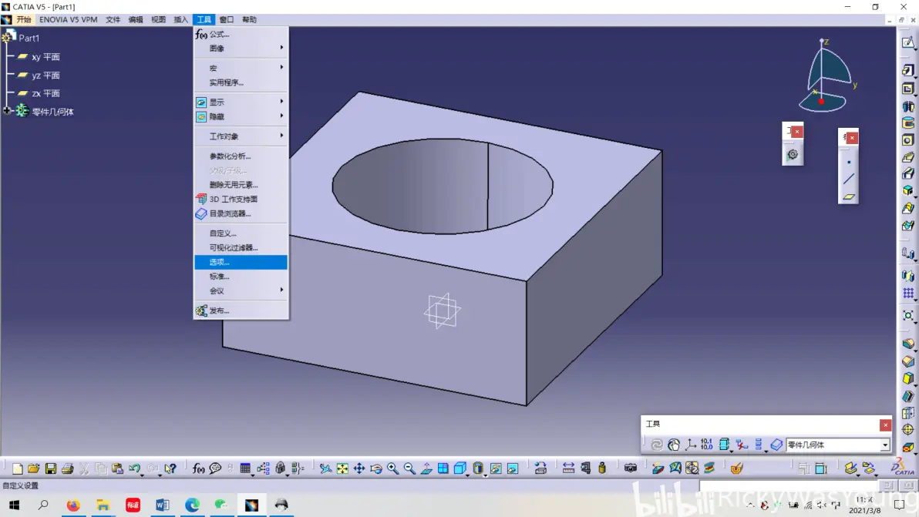The width and height of the screenshot is (919, 517).
Task: Select the zx 平面 tree item
Action: (39, 93)
